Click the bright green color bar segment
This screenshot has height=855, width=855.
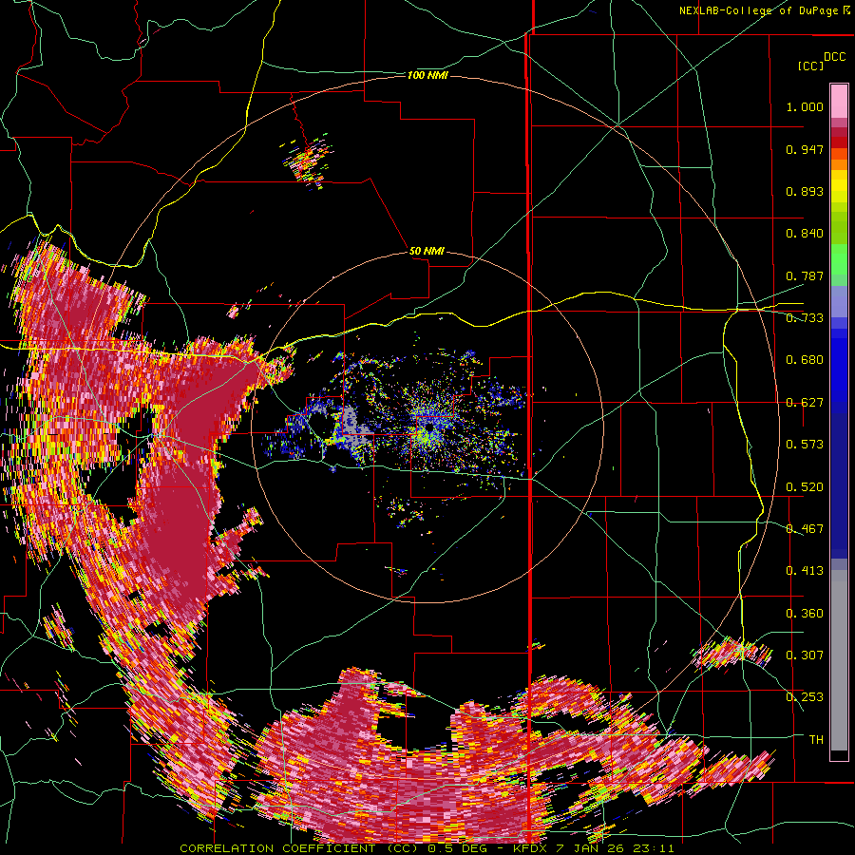tap(839, 259)
